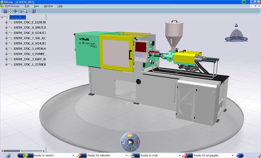Click the 3D navigation robot widget
This screenshot has width=261, height=158.
tap(236, 34)
